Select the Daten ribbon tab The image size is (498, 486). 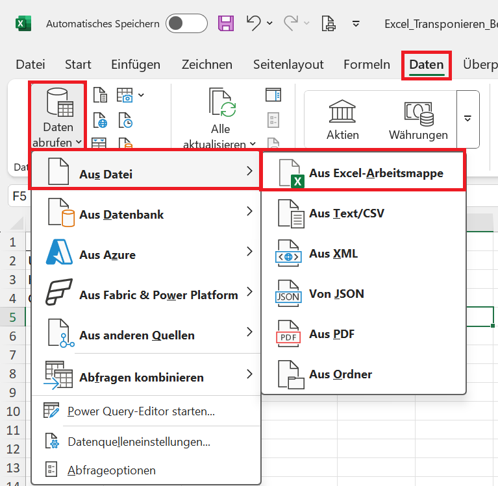[426, 65]
